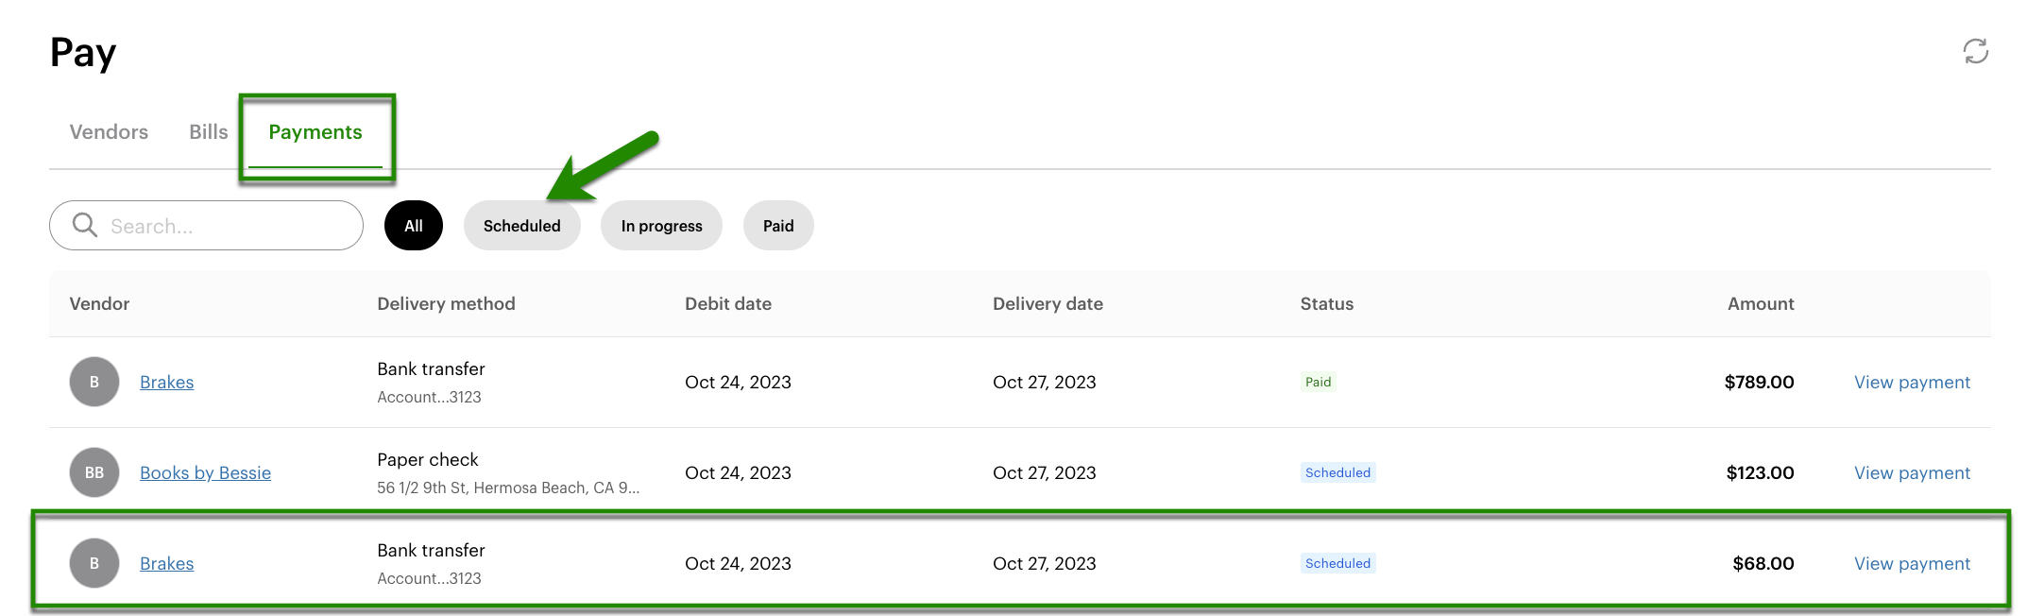The width and height of the screenshot is (2027, 616).
Task: Switch to the Vendors tab
Action: point(108,132)
